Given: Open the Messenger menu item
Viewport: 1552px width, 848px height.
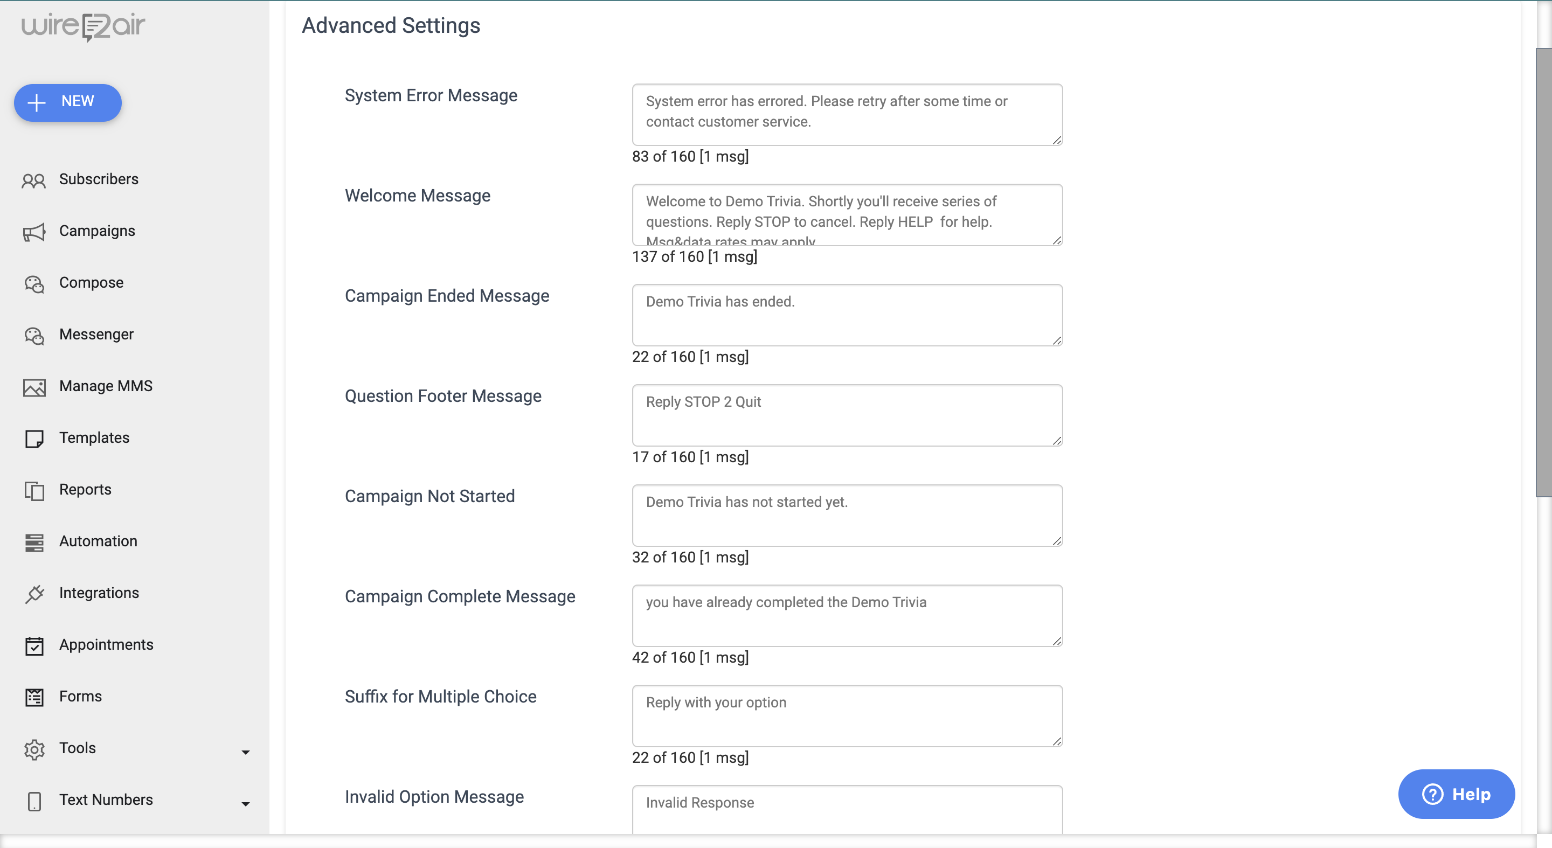Looking at the screenshot, I should [x=96, y=334].
